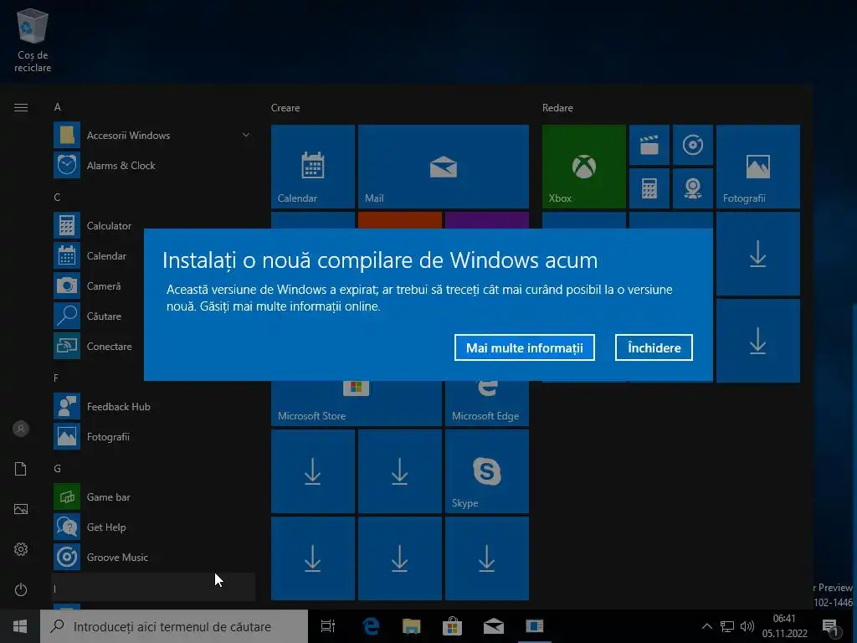The image size is (857, 643).
Task: Open the Microsoft Store tile
Action: coord(357,404)
